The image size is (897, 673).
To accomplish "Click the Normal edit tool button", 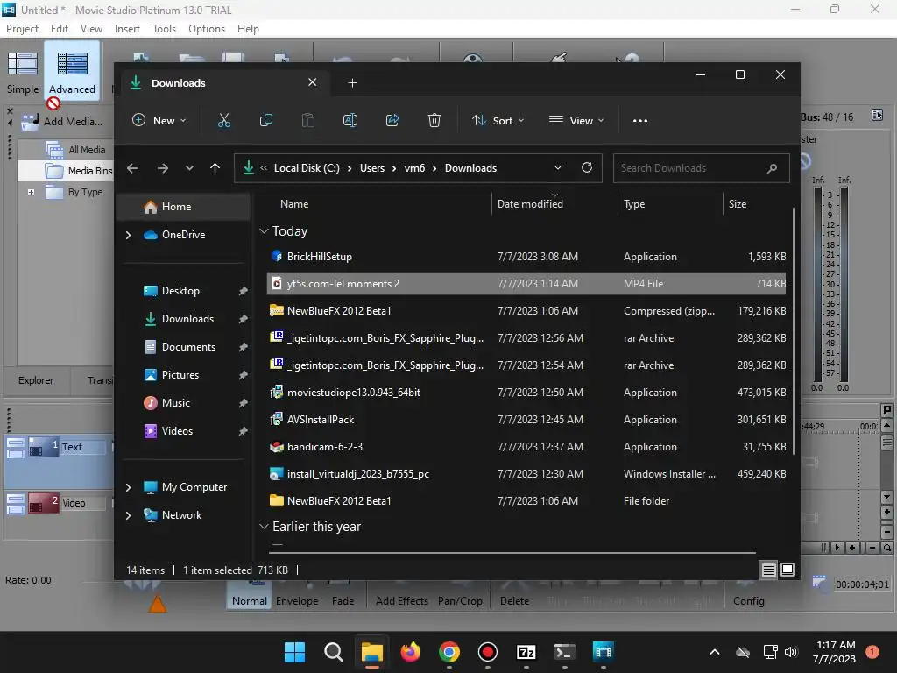I will (x=250, y=595).
